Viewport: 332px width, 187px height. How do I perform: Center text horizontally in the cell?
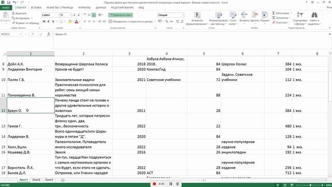click(89, 21)
